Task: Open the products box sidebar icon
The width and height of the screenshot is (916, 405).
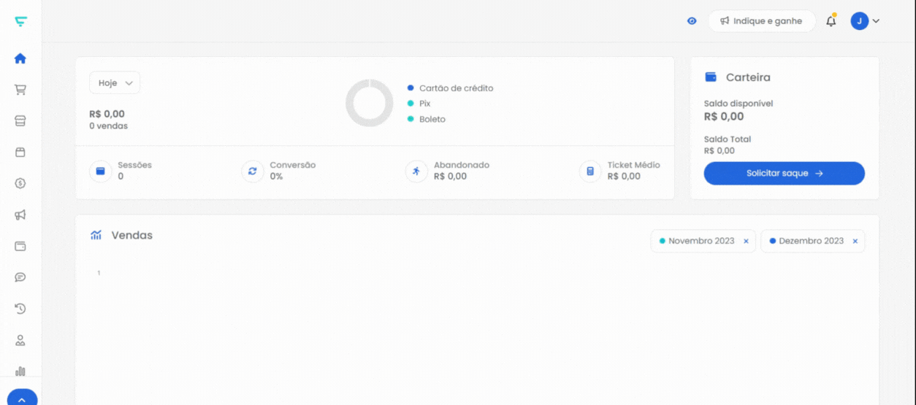Action: pos(20,153)
